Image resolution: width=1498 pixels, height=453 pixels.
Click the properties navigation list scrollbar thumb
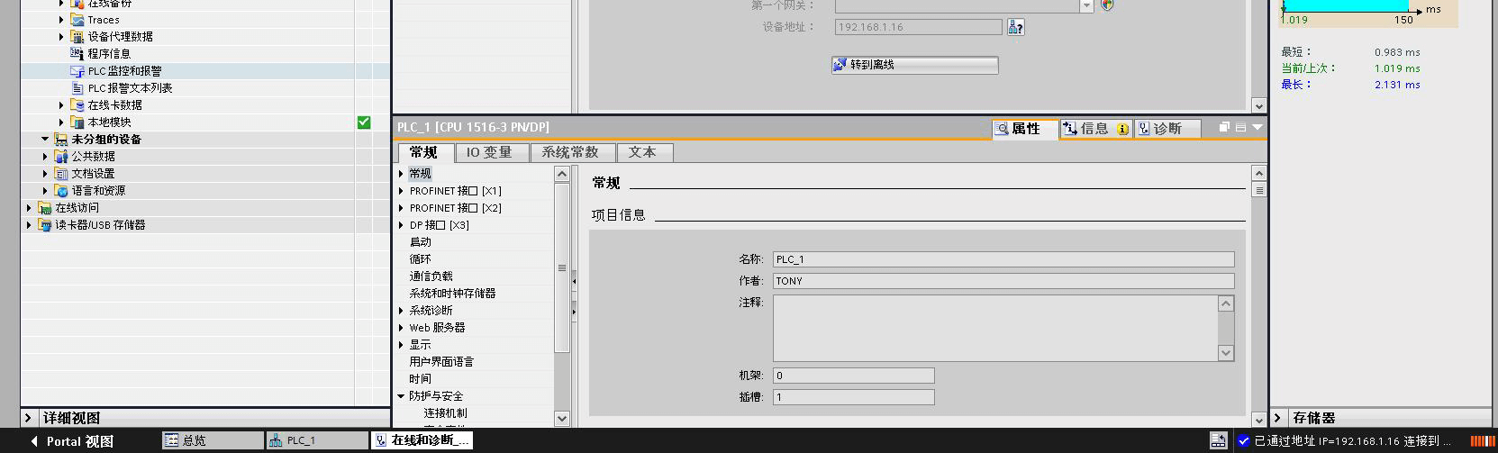562,267
